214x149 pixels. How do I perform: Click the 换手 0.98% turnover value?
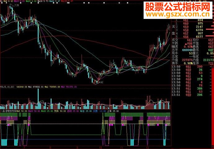pos(188,63)
